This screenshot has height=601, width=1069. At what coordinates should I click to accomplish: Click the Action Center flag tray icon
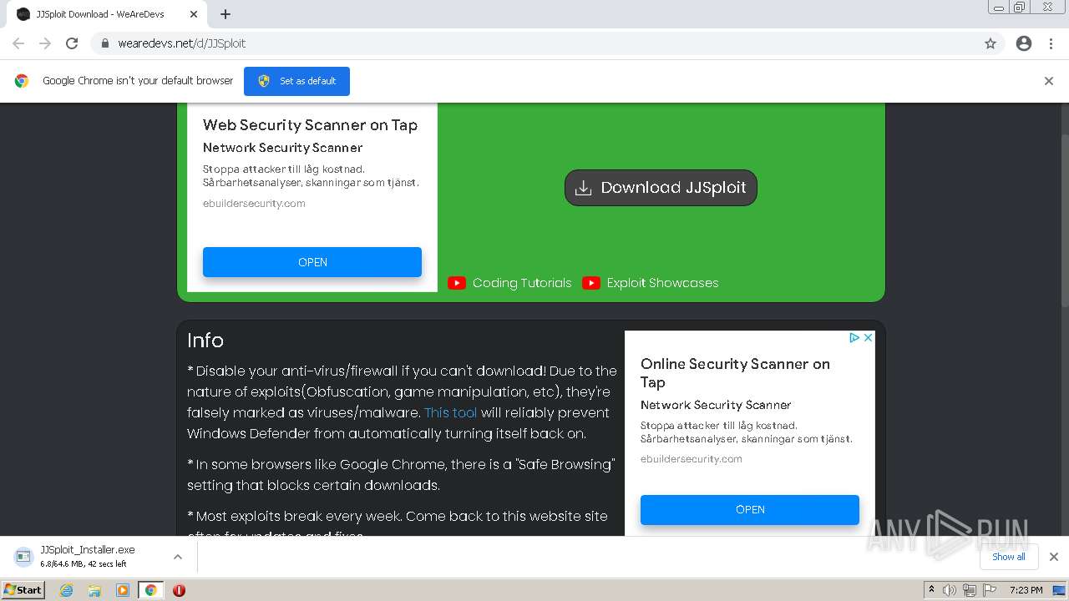(988, 590)
